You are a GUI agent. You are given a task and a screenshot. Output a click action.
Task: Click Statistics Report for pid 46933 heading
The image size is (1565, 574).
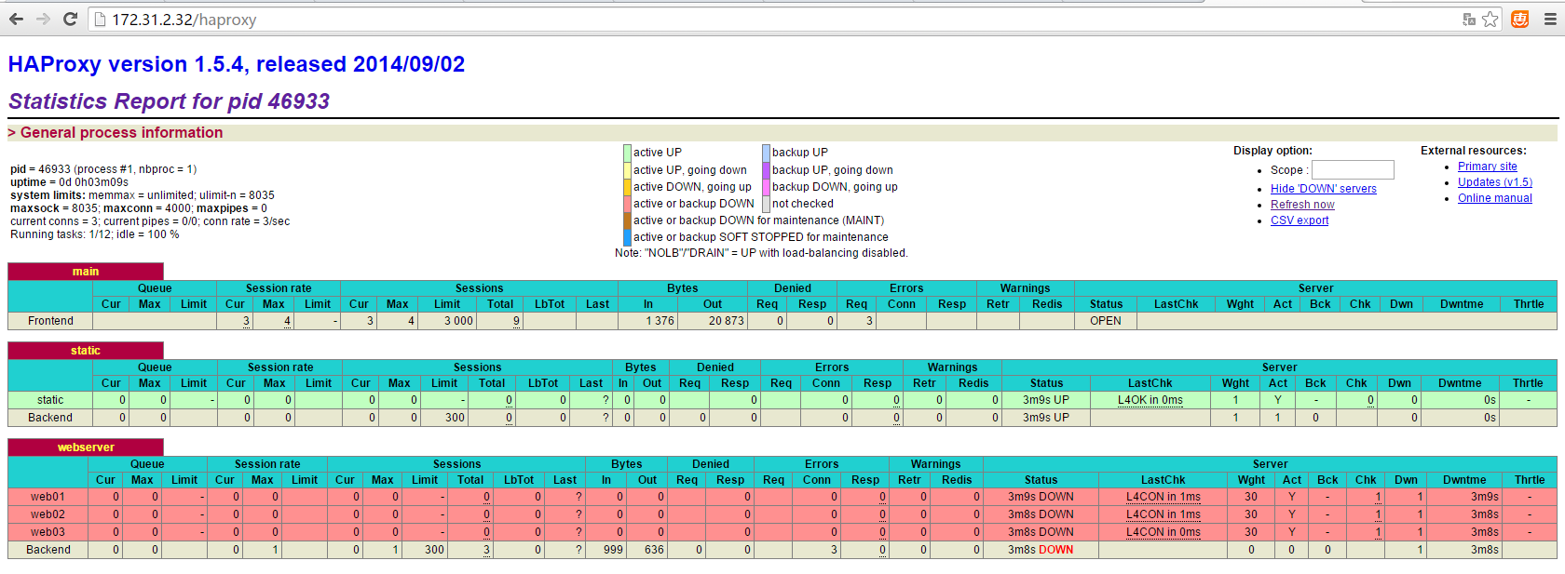[x=169, y=101]
